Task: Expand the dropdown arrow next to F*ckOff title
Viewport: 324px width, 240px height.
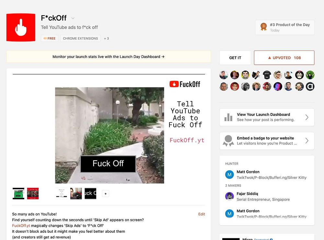Action: 73,18
